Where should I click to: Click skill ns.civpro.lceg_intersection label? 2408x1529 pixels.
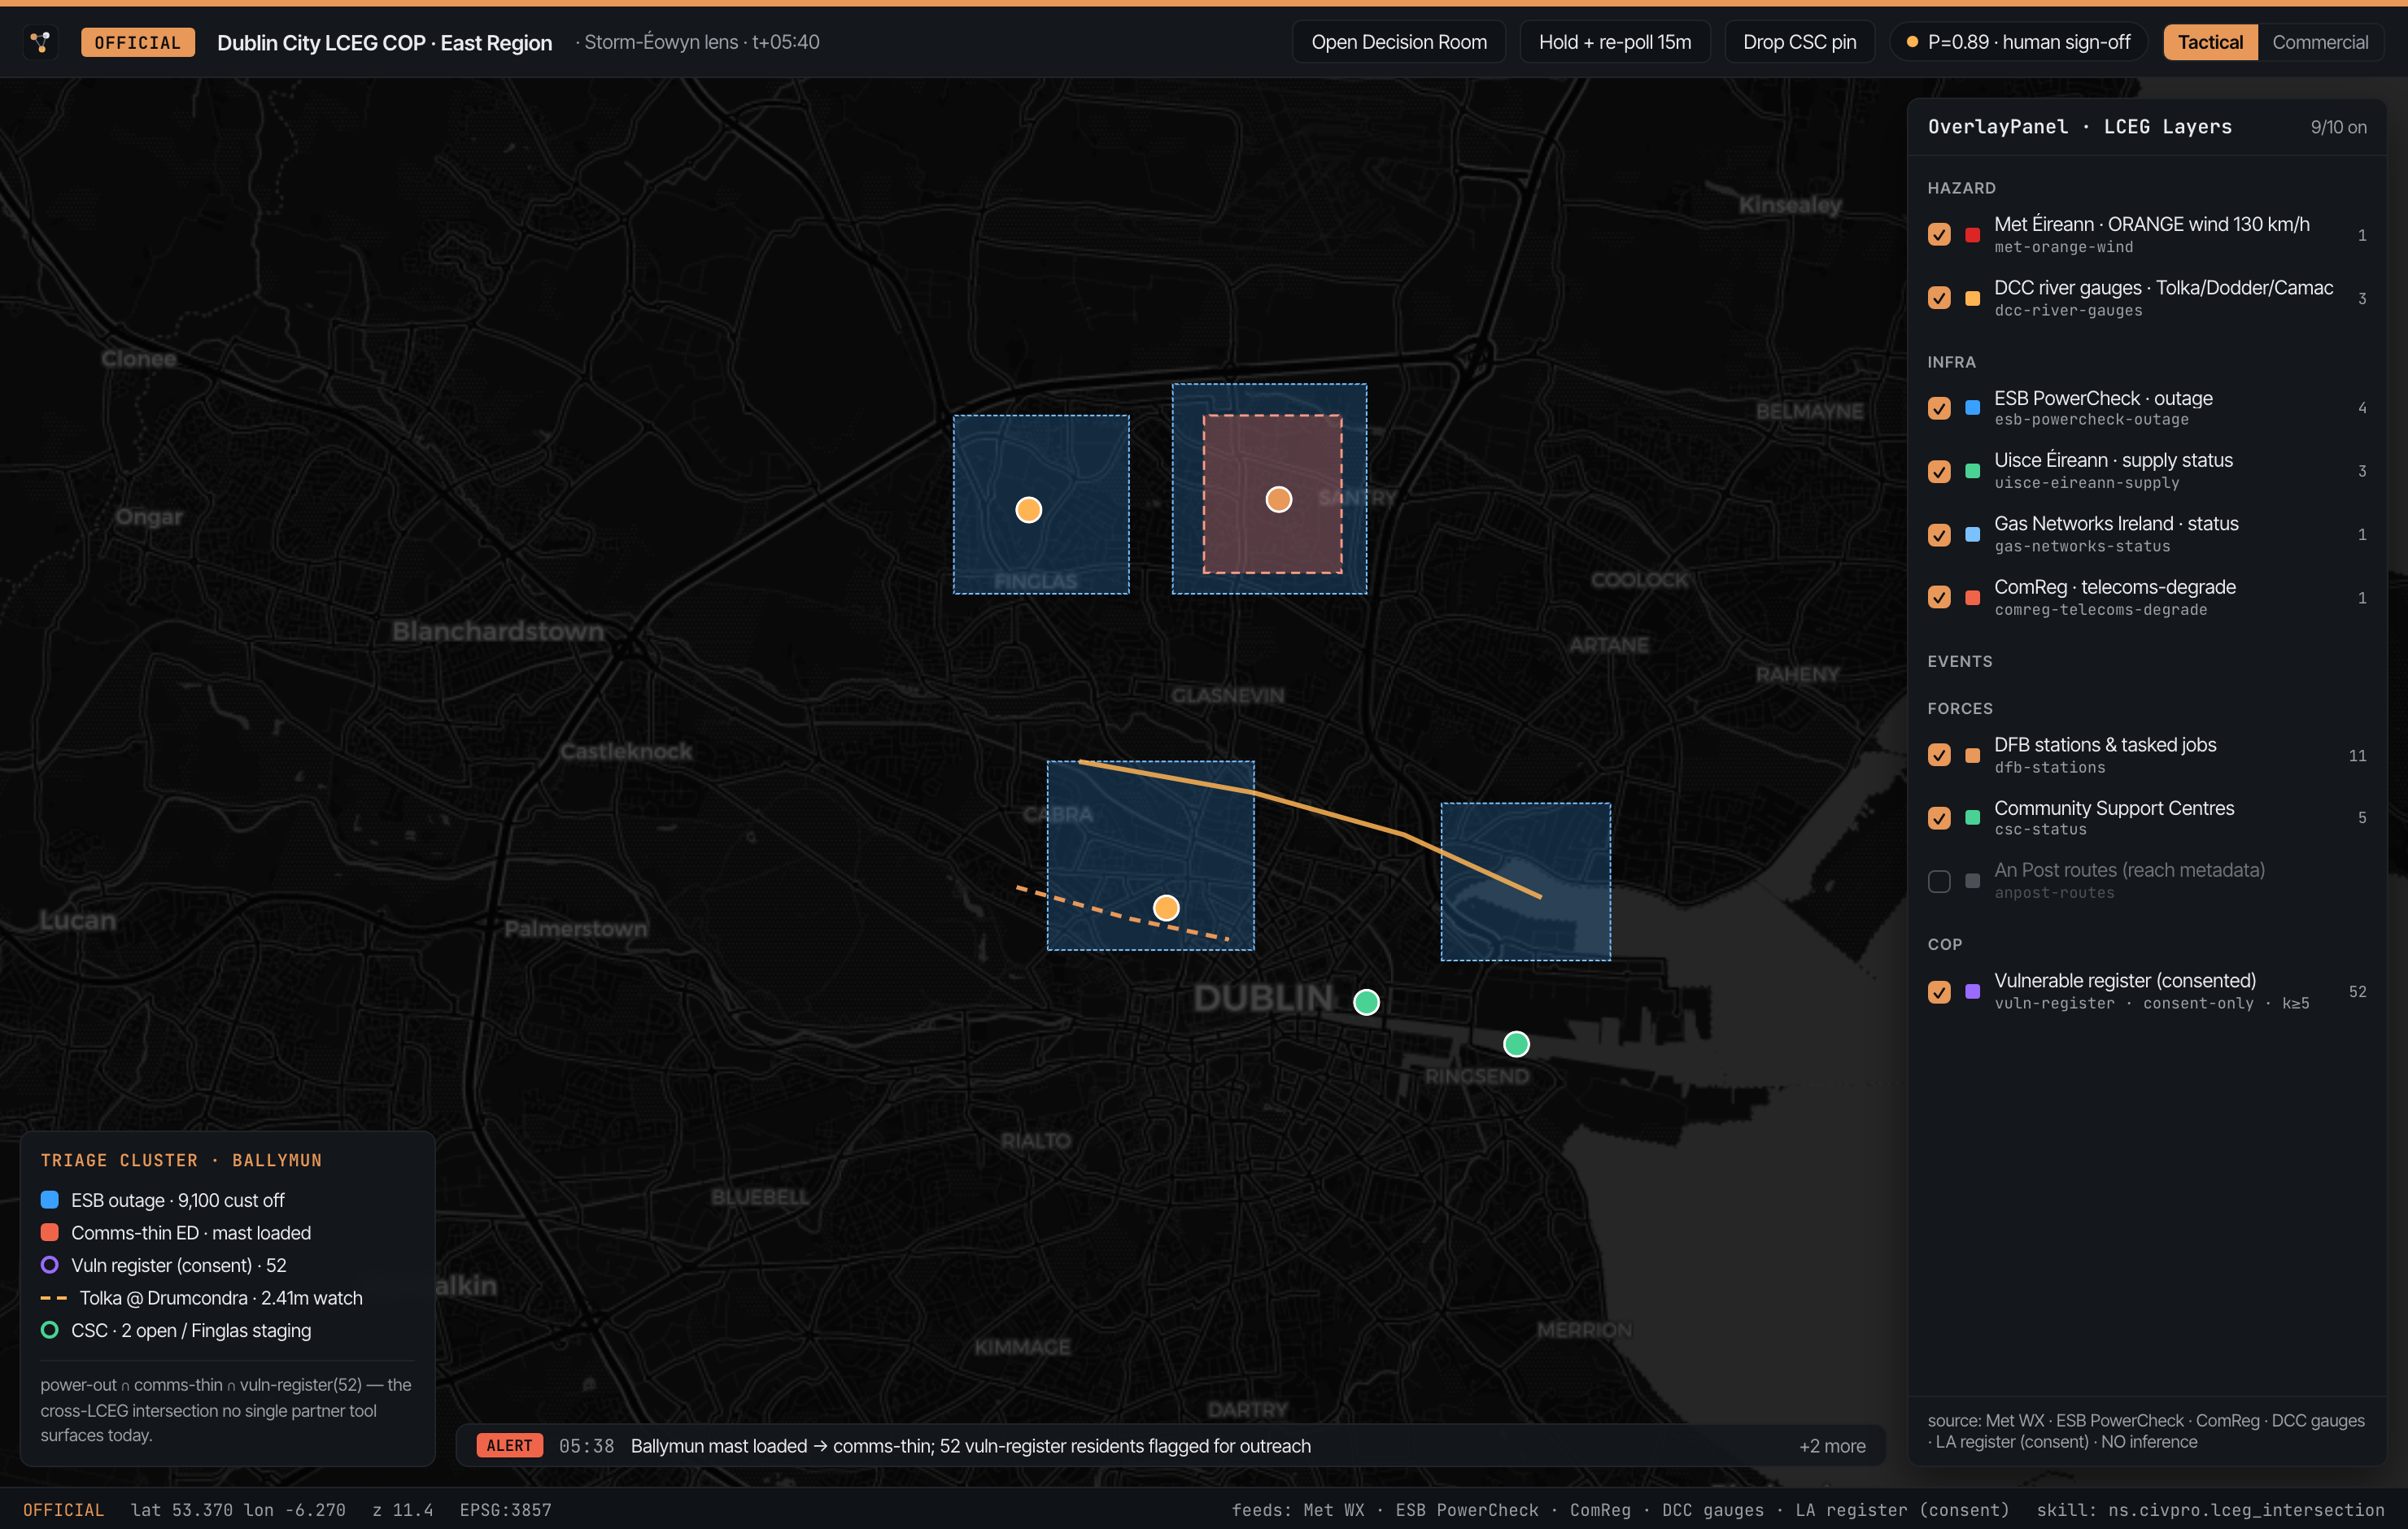2210,1510
